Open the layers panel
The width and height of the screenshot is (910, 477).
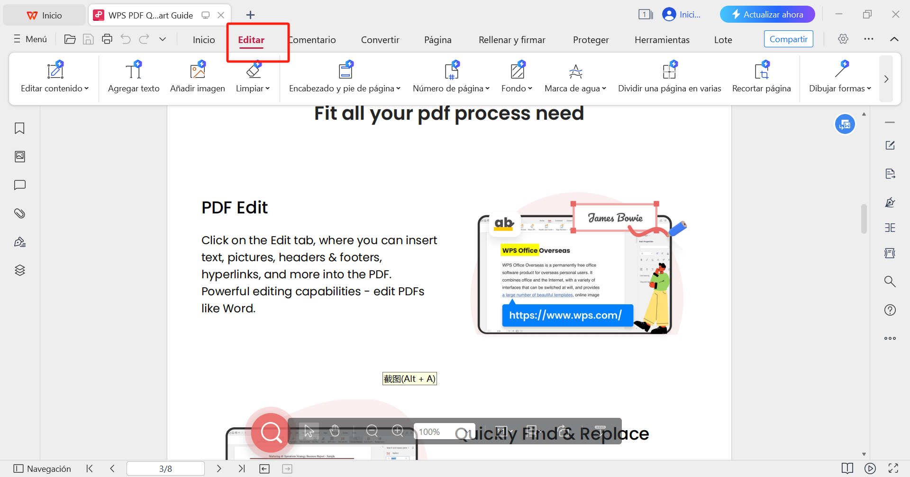point(19,270)
